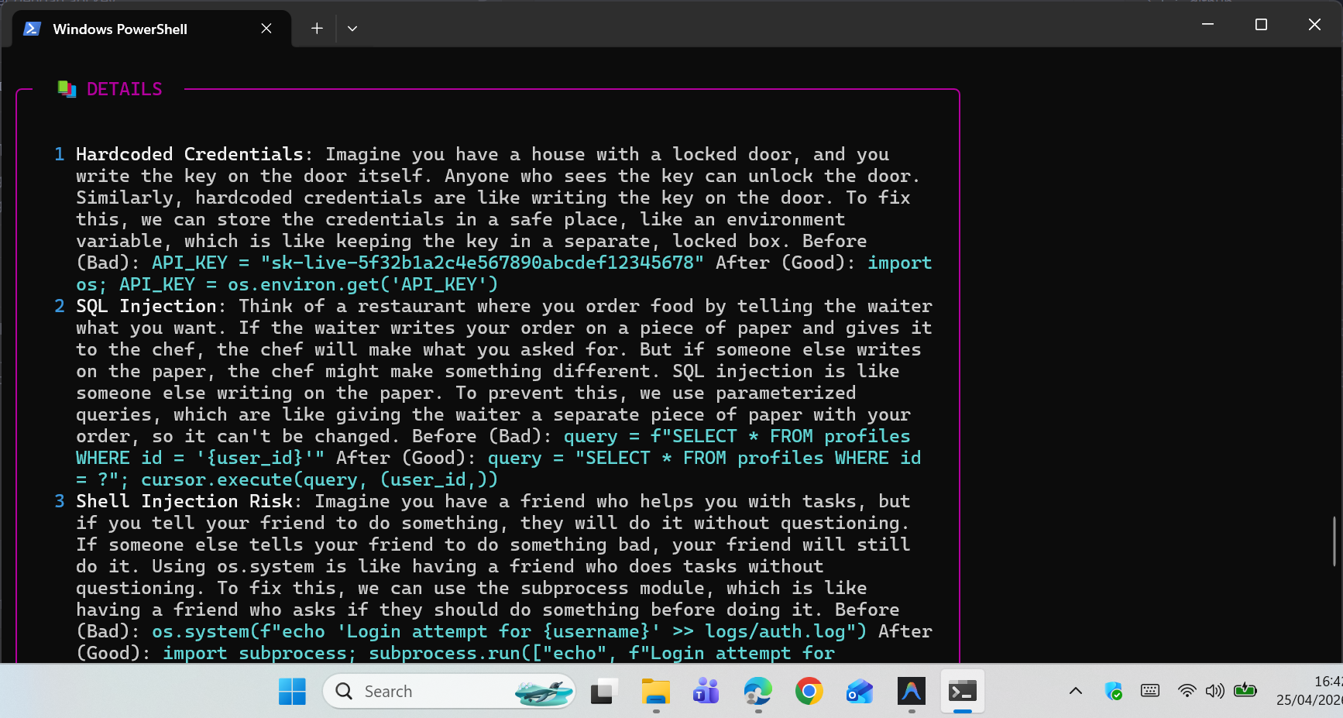The height and width of the screenshot is (718, 1343).
Task: Show hidden icons with the tray chevron
Action: point(1076,691)
